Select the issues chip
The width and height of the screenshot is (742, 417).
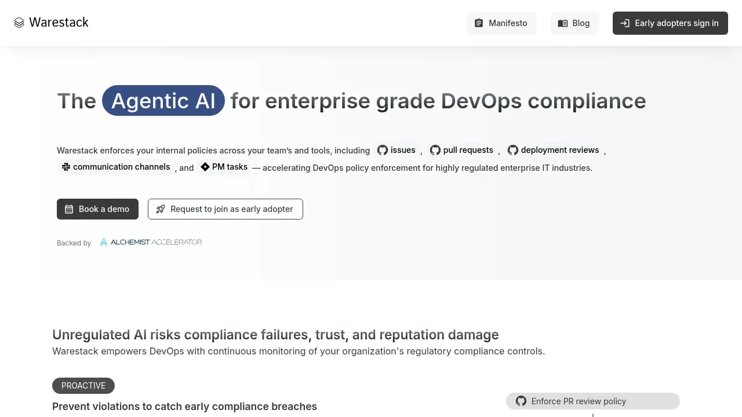[397, 150]
